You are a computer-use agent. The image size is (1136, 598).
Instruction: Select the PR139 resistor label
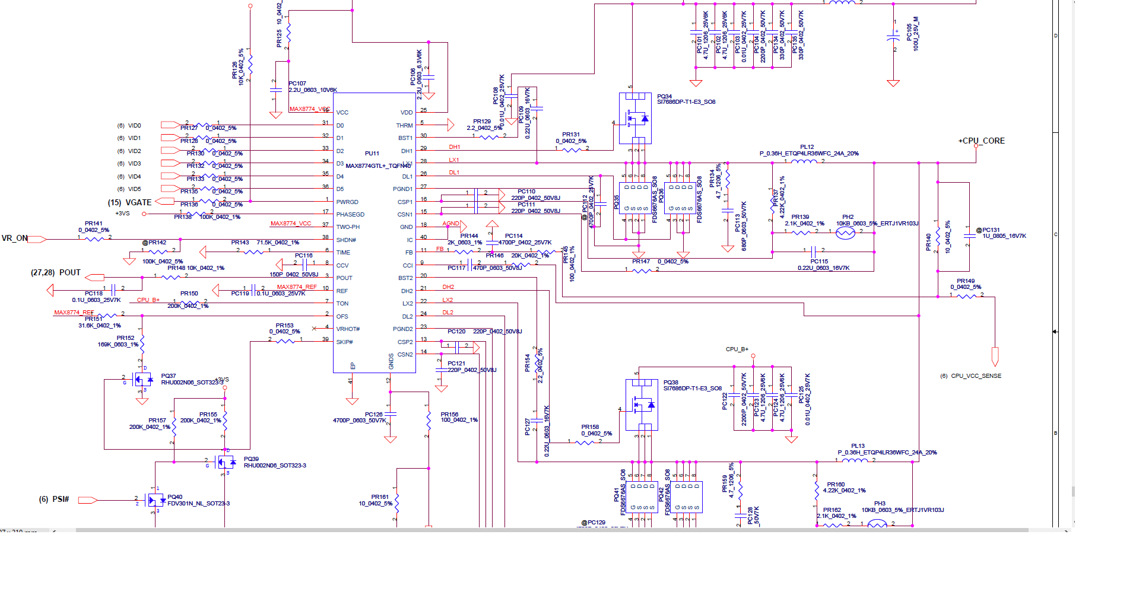coord(800,217)
